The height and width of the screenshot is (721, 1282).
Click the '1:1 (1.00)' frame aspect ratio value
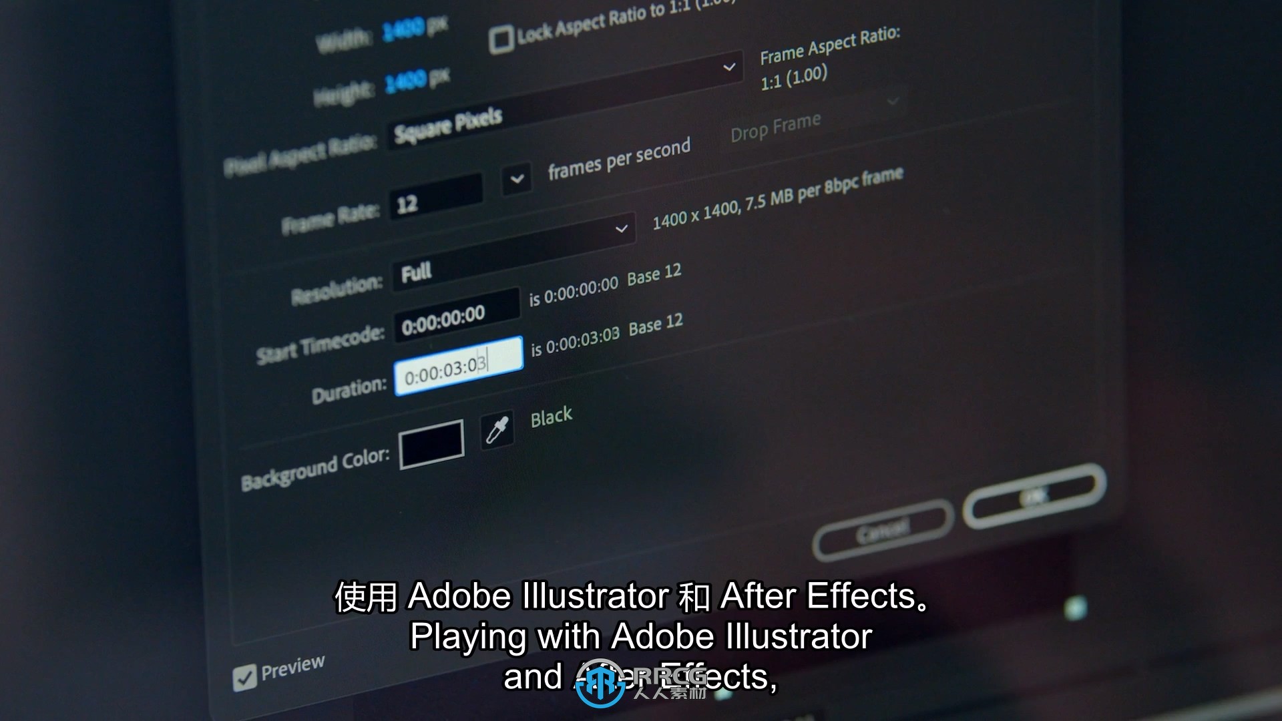pos(794,77)
